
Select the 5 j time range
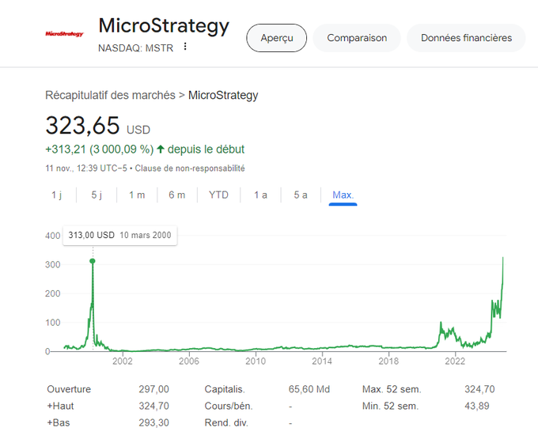pyautogui.click(x=97, y=195)
